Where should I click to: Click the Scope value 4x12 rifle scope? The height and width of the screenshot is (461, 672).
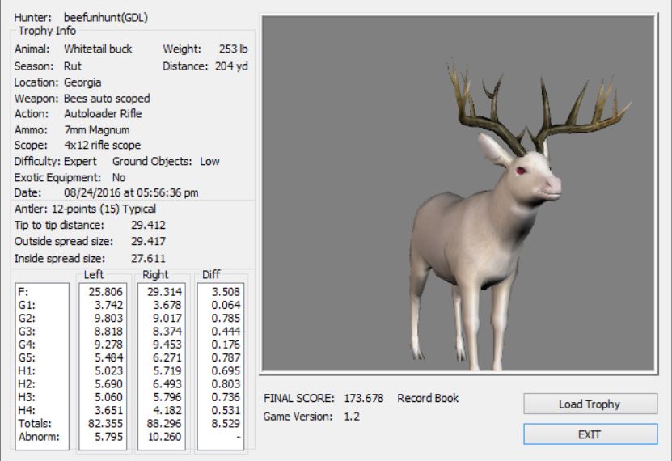[x=102, y=146]
